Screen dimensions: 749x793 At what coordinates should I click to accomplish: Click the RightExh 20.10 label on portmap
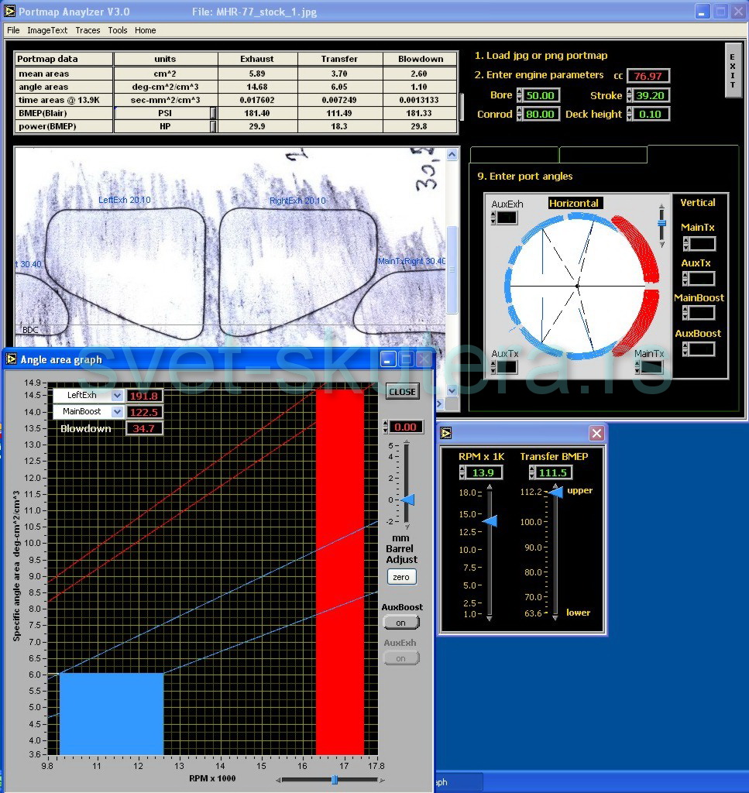pyautogui.click(x=297, y=201)
